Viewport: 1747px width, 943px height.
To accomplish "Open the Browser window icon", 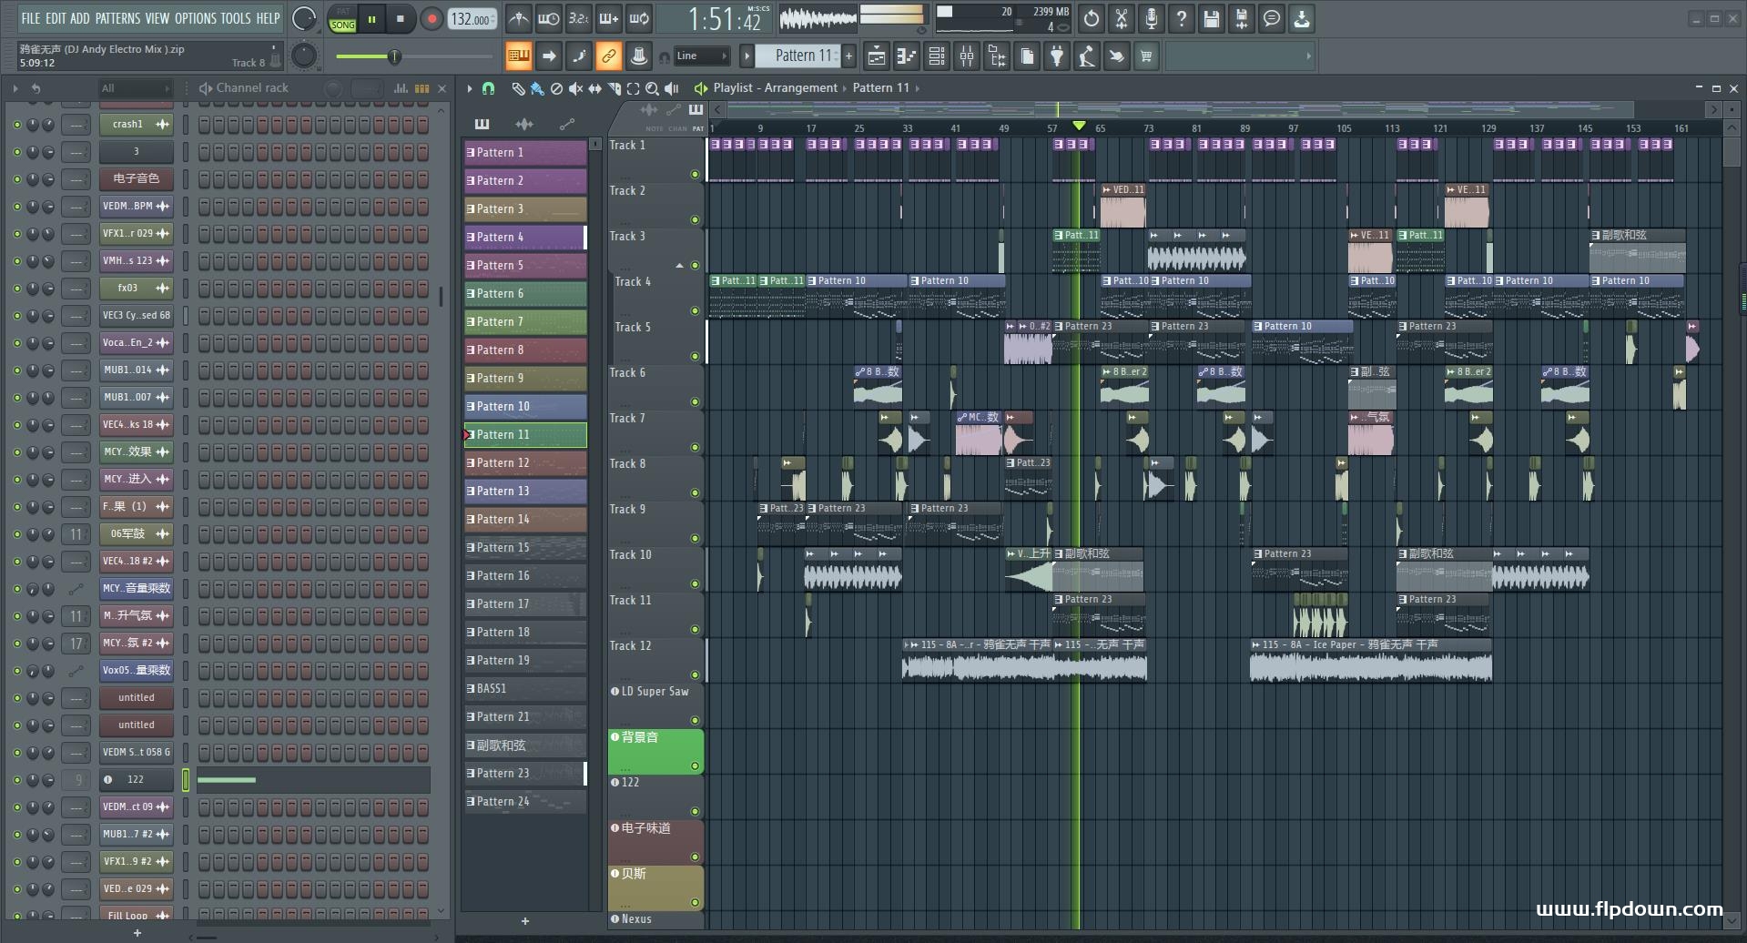I will tap(997, 56).
